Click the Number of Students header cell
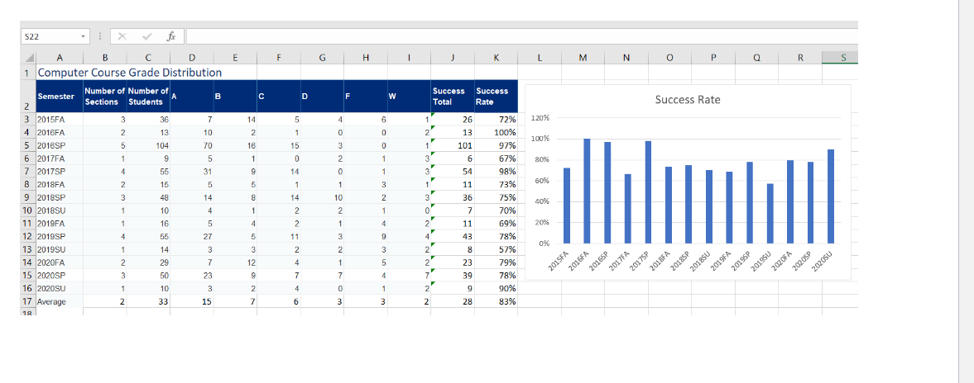 pyautogui.click(x=148, y=96)
